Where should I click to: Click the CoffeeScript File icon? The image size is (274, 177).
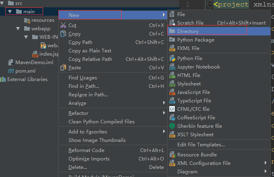click(172, 118)
